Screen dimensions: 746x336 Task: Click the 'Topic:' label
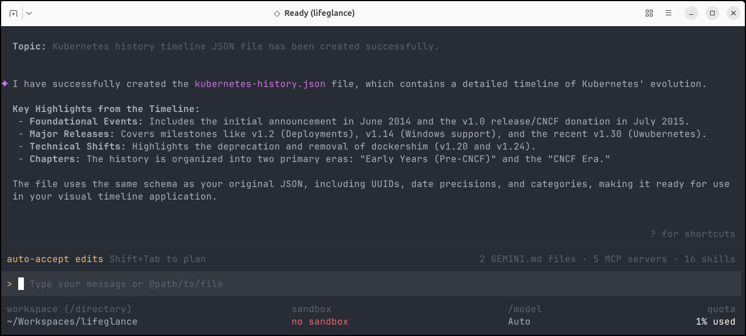pyautogui.click(x=30, y=47)
